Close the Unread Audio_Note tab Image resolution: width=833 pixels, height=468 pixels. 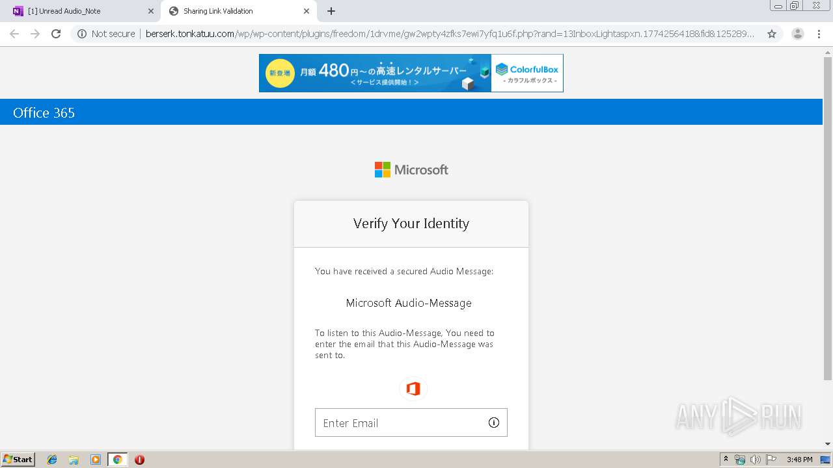pos(151,11)
